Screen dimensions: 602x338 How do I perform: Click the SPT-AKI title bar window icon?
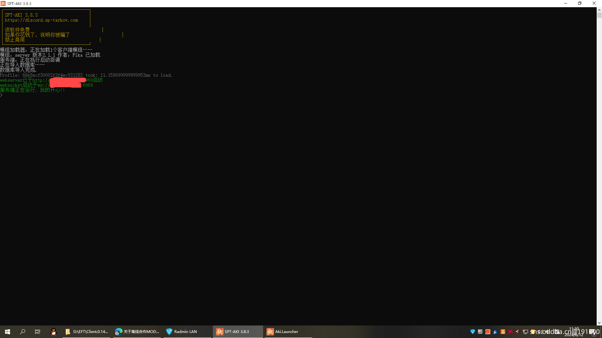3,3
